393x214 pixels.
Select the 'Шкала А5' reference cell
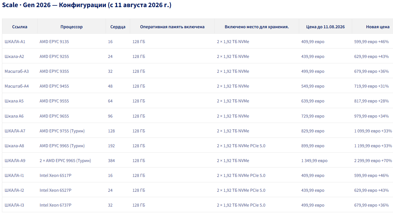coord(14,101)
